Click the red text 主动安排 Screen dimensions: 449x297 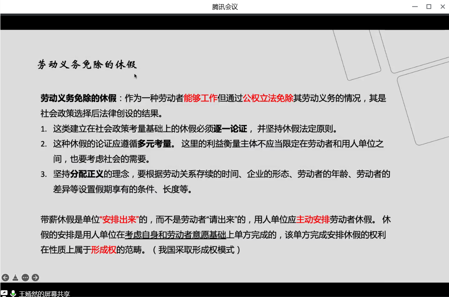coord(313,219)
